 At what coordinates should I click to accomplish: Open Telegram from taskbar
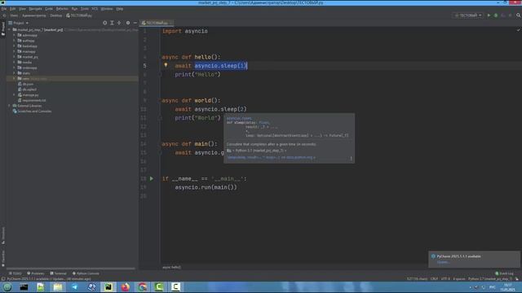click(x=74, y=287)
